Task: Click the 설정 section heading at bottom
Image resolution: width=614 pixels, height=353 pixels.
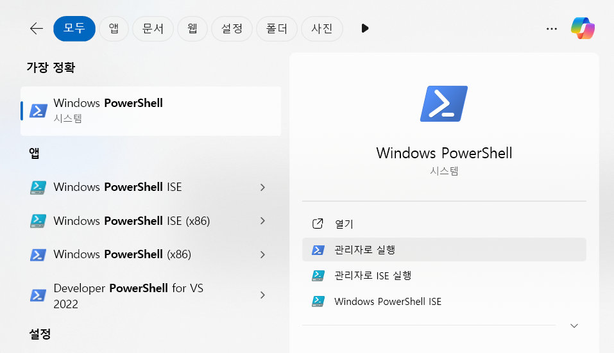Action: tap(40, 334)
